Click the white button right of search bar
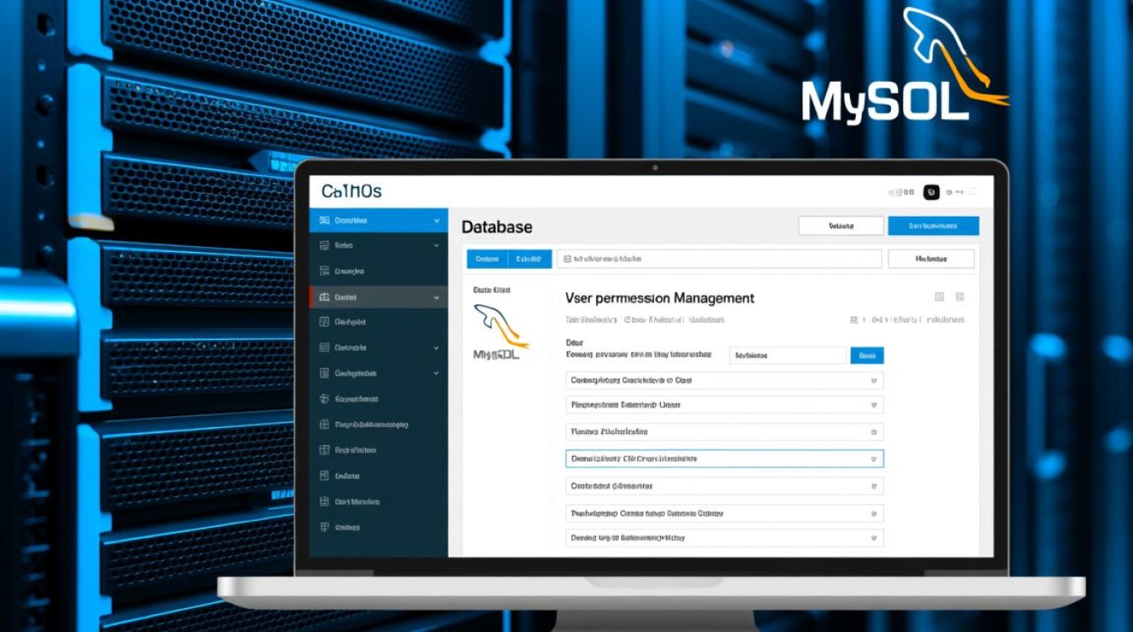The height and width of the screenshot is (632, 1133). [931, 259]
